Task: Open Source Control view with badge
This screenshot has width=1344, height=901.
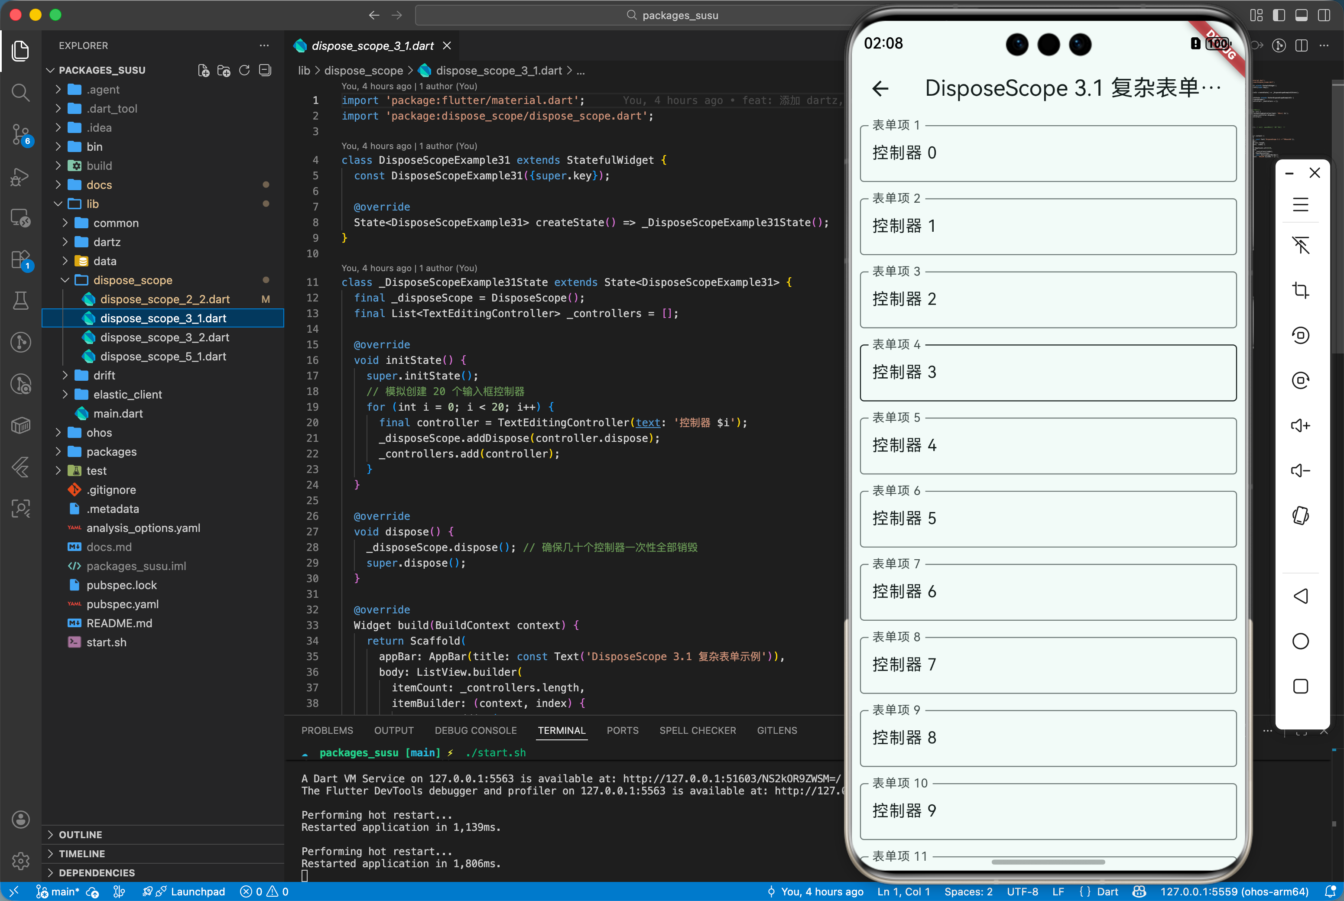Action: [x=21, y=134]
